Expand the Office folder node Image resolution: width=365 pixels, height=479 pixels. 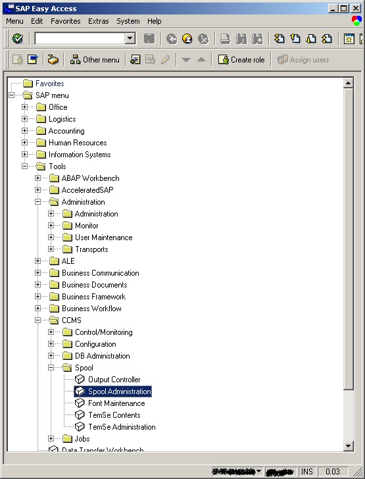[x=25, y=107]
